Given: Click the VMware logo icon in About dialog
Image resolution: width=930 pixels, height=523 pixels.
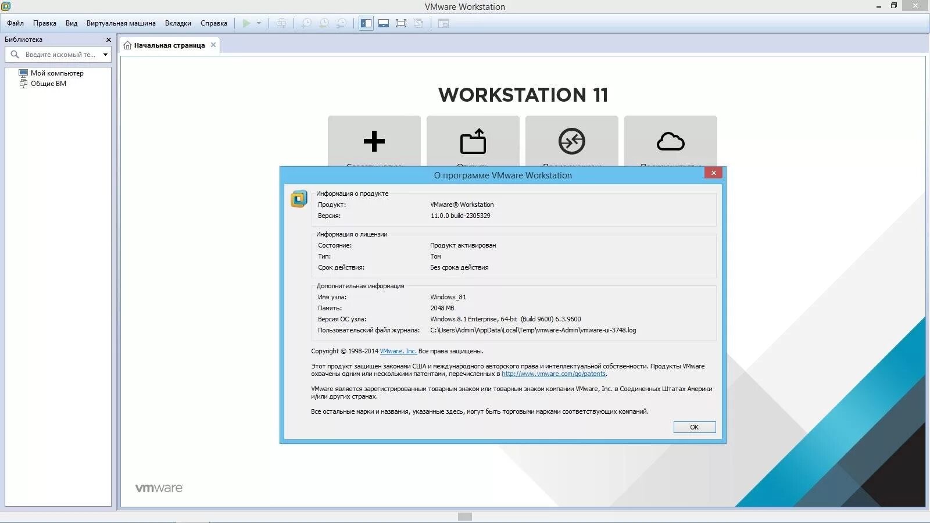Looking at the screenshot, I should 299,199.
